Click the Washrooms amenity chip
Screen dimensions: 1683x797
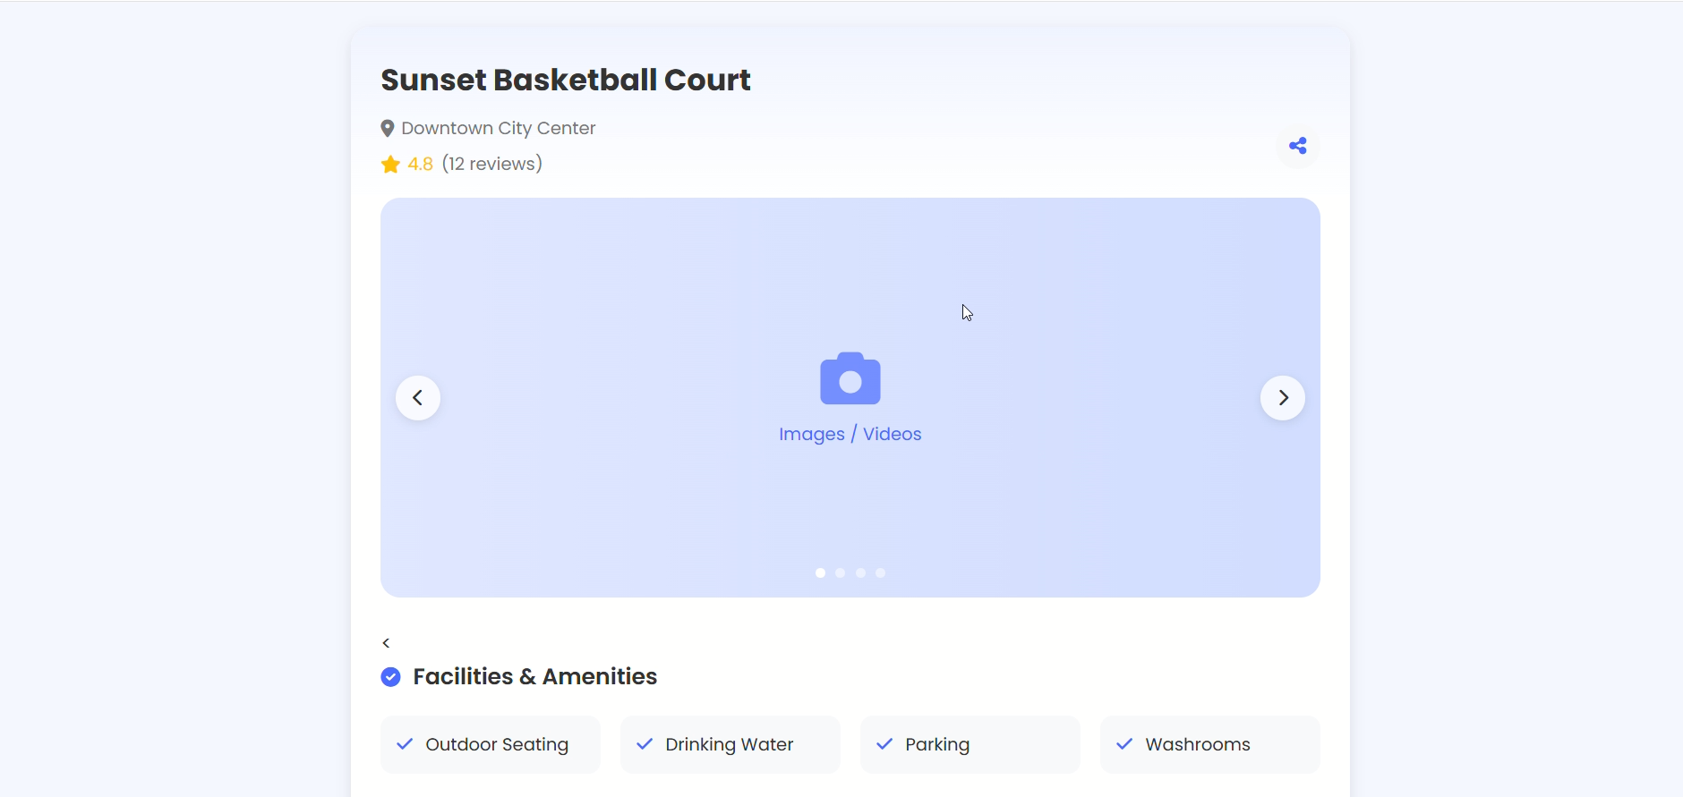1209,744
